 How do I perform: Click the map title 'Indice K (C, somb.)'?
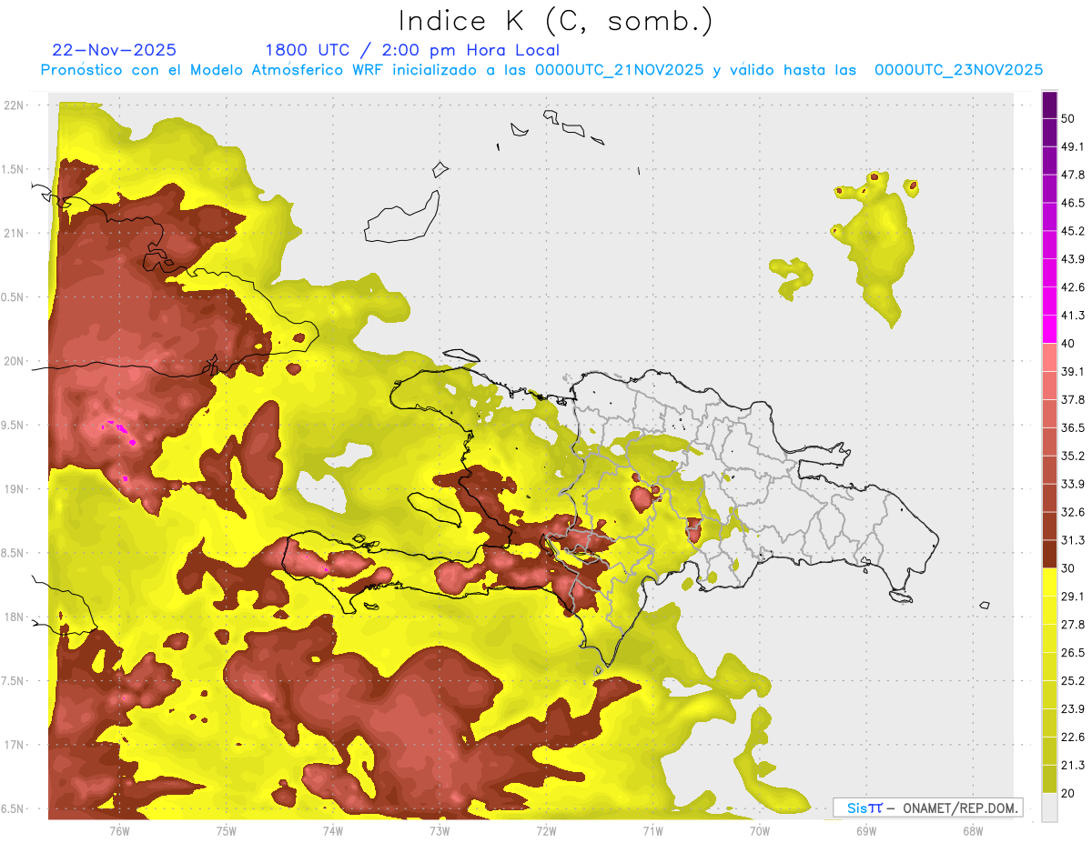click(555, 21)
